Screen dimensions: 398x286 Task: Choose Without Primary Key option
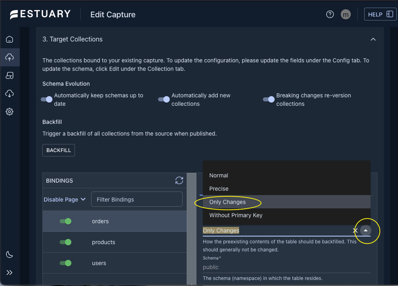(236, 215)
